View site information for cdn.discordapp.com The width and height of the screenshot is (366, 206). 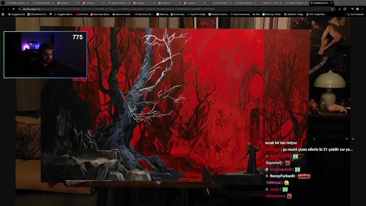pos(20,9)
